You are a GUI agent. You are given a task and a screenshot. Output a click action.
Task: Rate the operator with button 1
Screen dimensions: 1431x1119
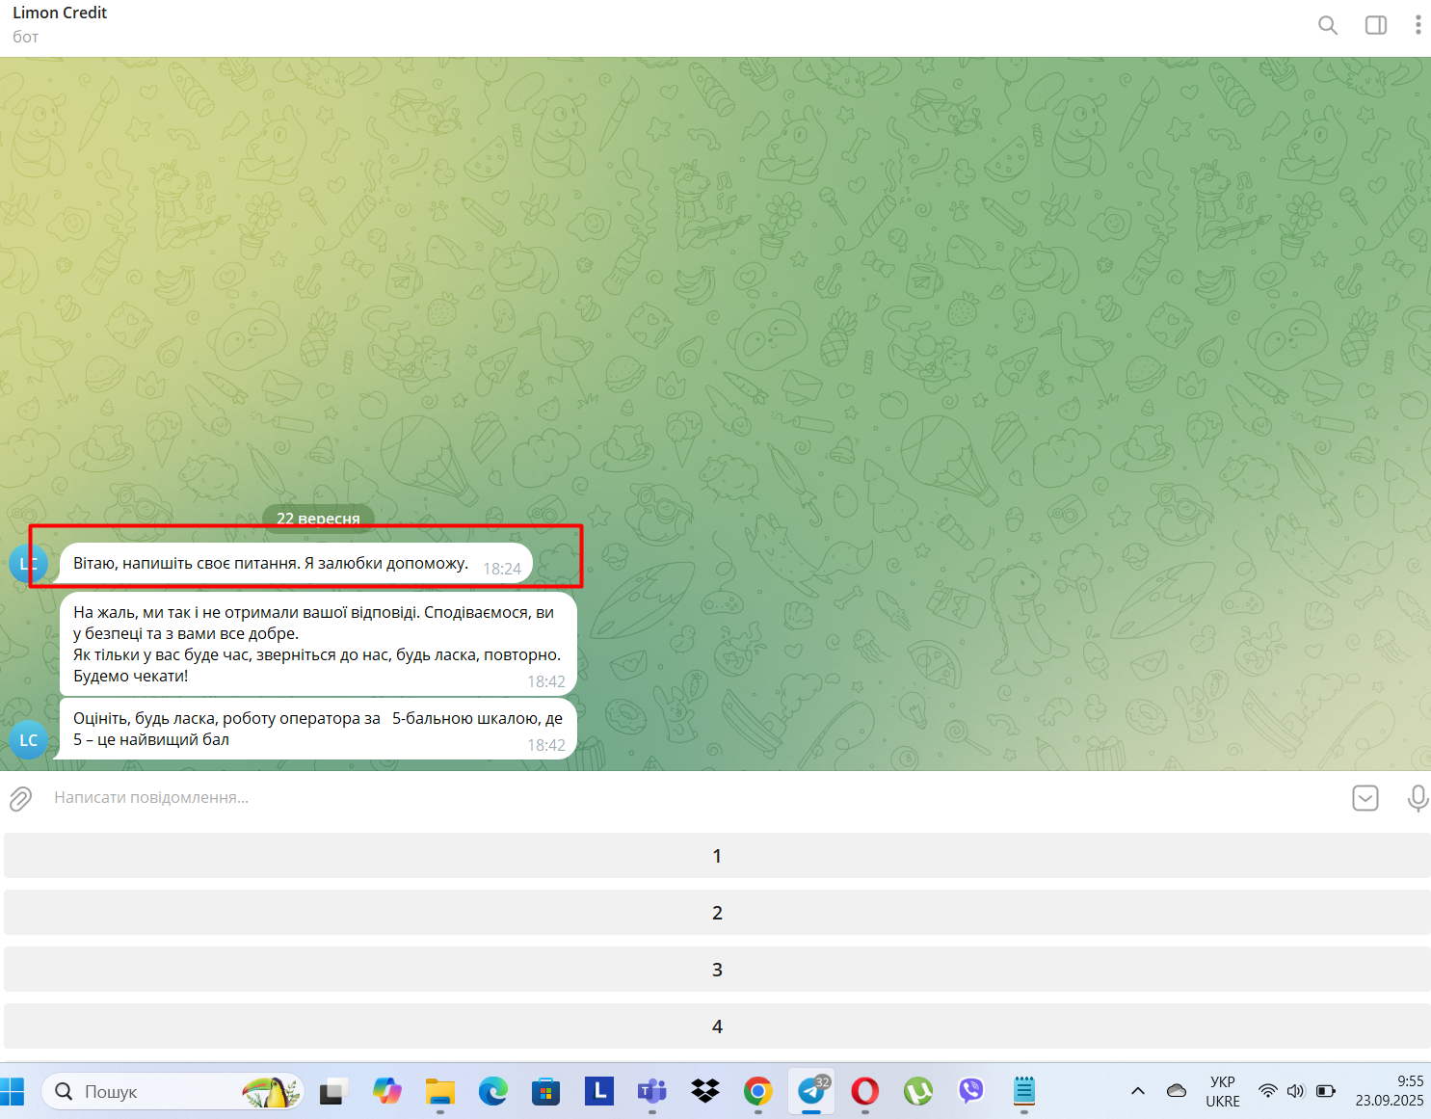(x=717, y=856)
